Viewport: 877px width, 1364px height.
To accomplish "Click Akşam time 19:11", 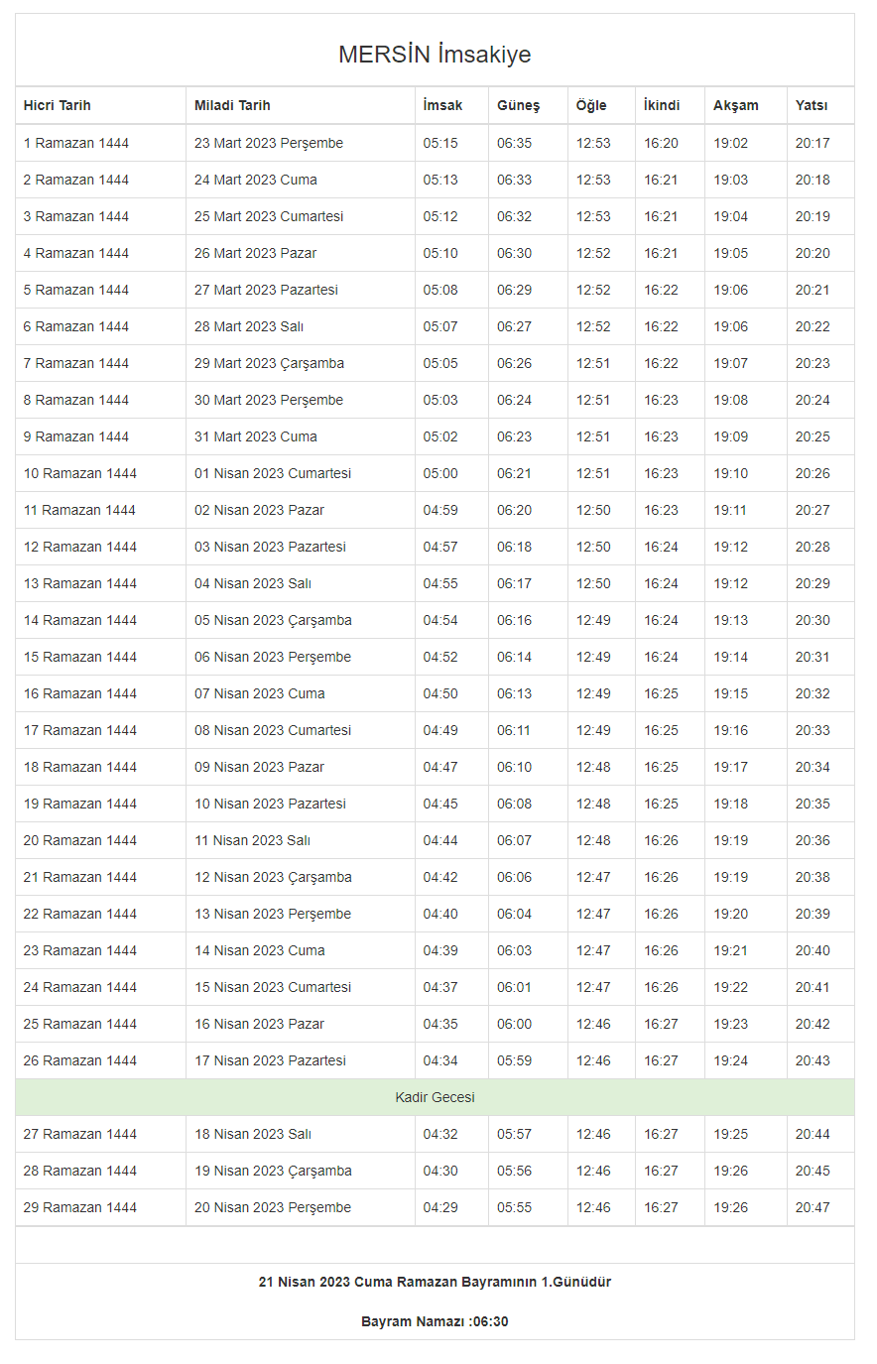I will 730,510.
